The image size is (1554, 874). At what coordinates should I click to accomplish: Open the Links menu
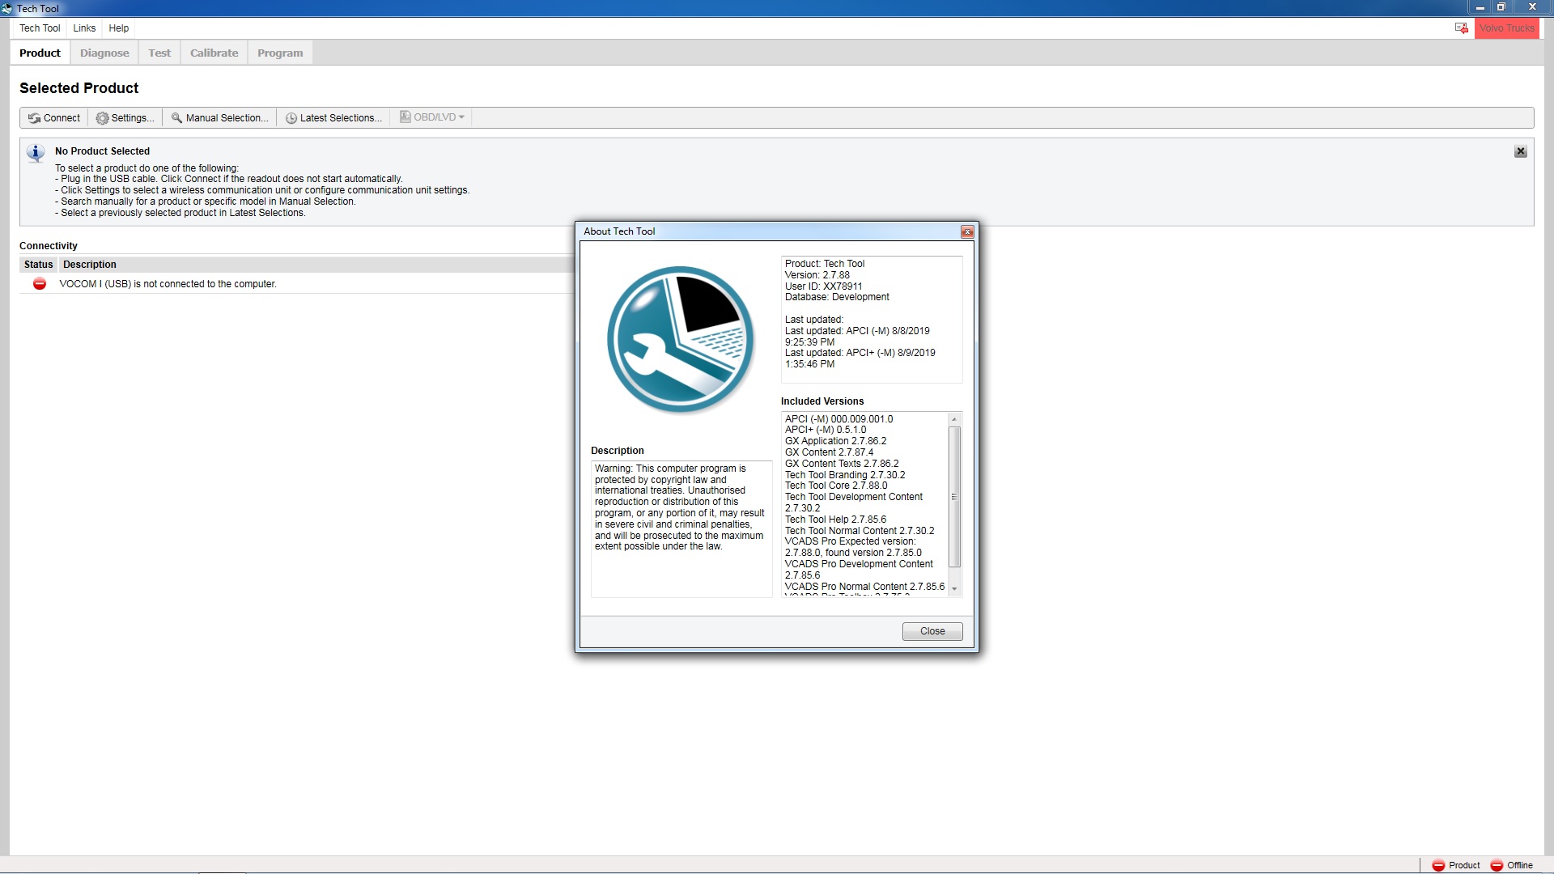pyautogui.click(x=84, y=28)
